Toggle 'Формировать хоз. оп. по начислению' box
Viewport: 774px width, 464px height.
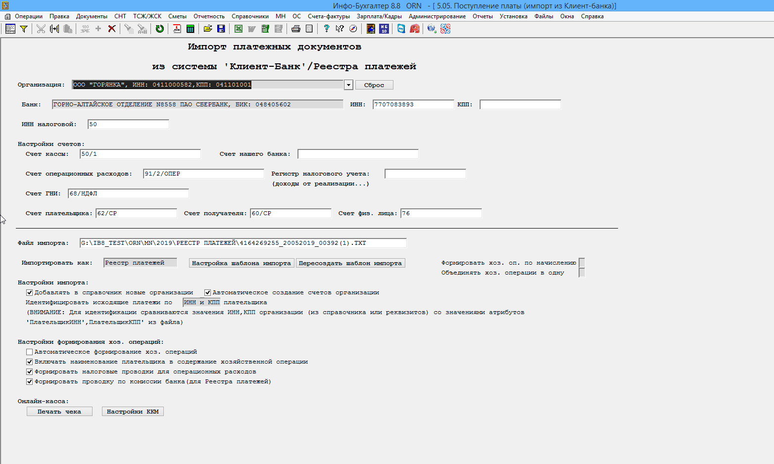[x=582, y=263]
